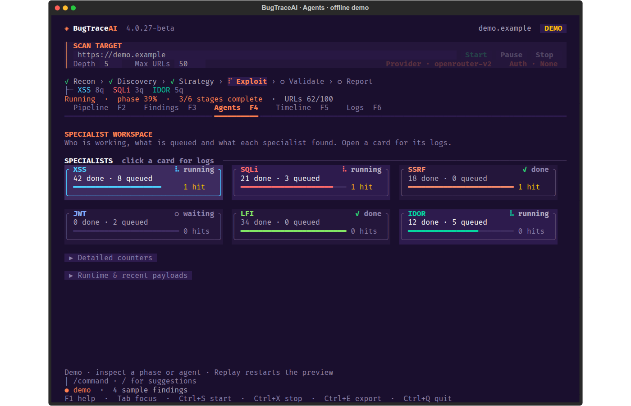Click the Validate pending circle icon
Viewport: 631px width, 406px height.
pos(283,82)
